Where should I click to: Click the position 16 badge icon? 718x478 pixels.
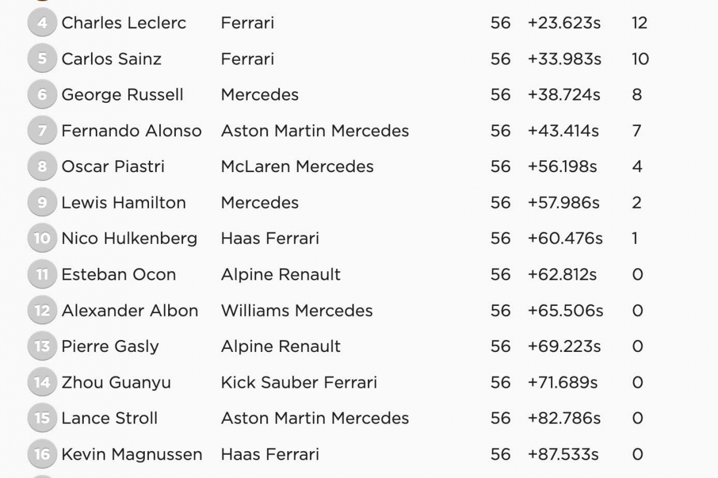pyautogui.click(x=42, y=454)
